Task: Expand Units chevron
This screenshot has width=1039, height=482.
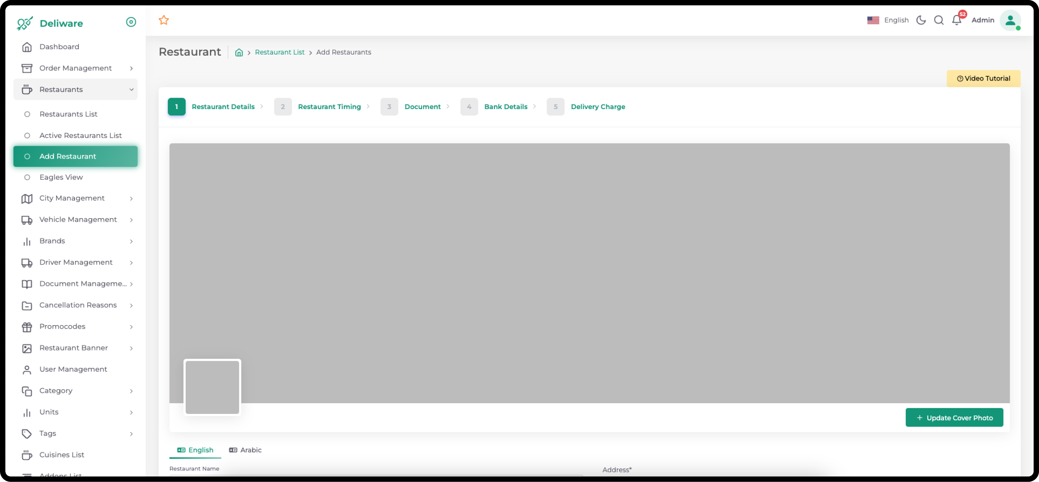Action: [131, 412]
